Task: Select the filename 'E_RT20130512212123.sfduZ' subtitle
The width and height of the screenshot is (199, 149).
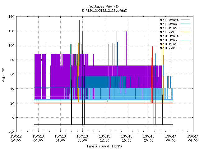Action: [104, 11]
